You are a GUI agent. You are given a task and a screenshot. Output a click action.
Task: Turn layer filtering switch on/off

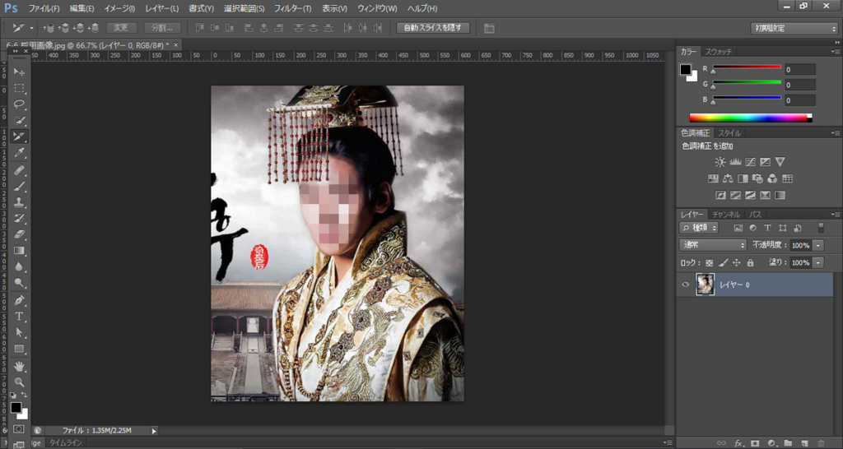click(821, 228)
